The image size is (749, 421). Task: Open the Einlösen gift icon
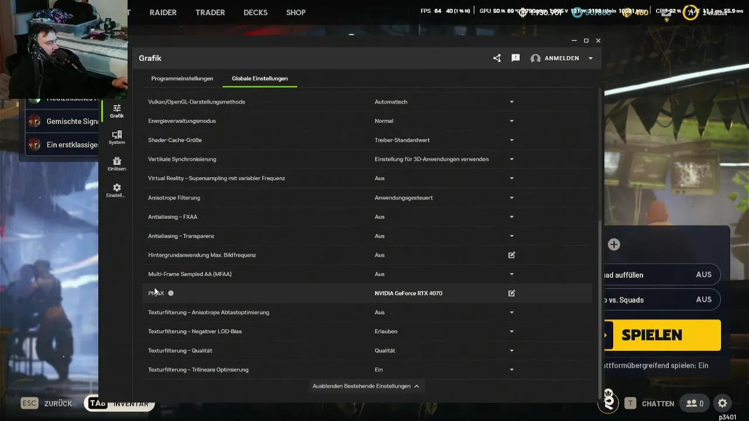pyautogui.click(x=116, y=164)
